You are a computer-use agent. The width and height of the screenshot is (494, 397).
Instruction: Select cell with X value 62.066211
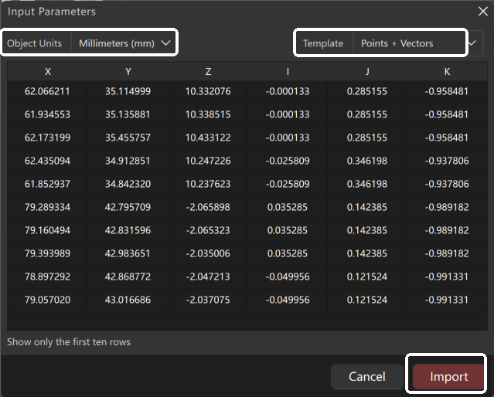tap(48, 91)
